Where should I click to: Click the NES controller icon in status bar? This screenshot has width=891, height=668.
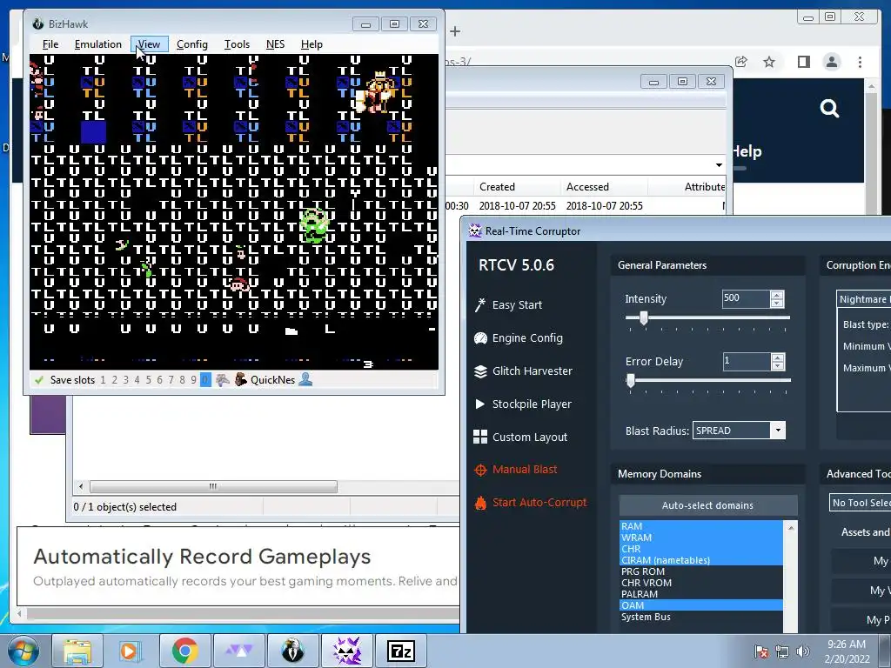pos(222,380)
